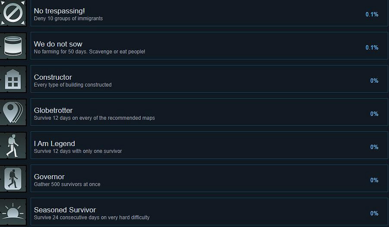Open the Constructor achievement title
The height and width of the screenshot is (227, 389).
[53, 77]
